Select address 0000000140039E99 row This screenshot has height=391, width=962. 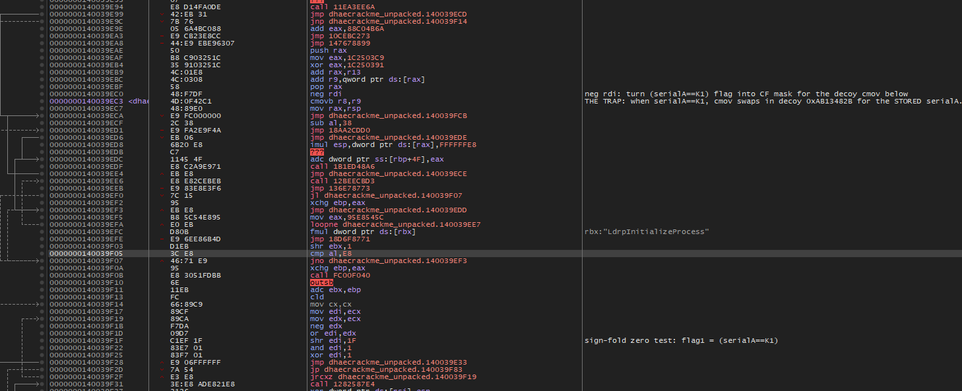[x=86, y=14]
